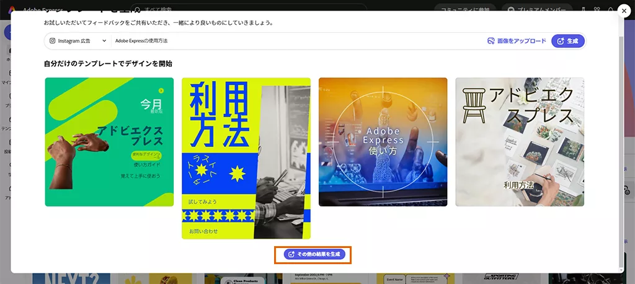This screenshot has width=635, height=284.
Task: Select the yellow-blue 利用方法 template
Action: click(246, 158)
